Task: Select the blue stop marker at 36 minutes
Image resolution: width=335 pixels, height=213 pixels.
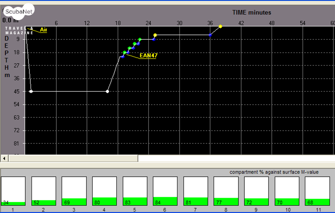Action: [x=210, y=35]
